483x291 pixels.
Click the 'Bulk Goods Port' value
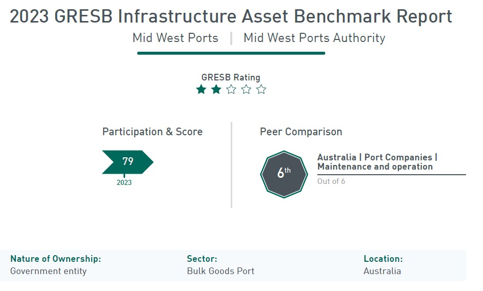click(x=220, y=271)
